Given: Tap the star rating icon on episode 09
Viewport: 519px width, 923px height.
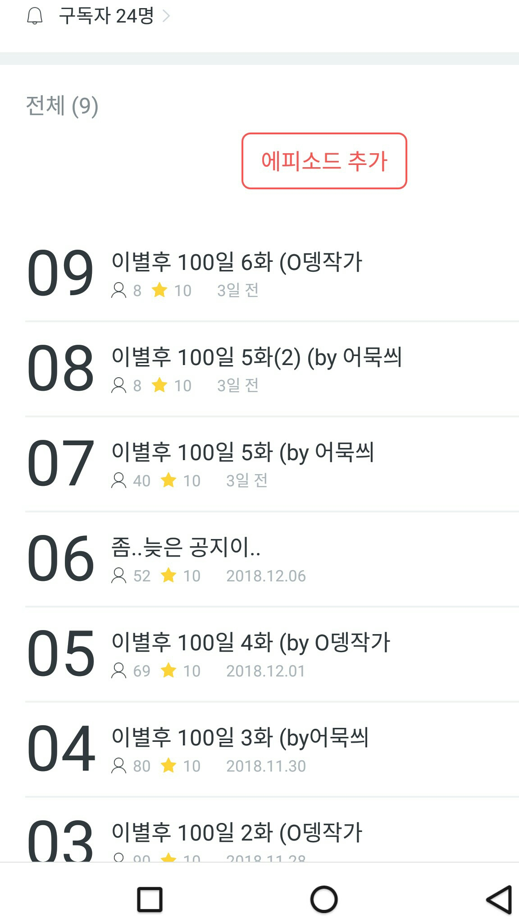Looking at the screenshot, I should click(x=159, y=290).
